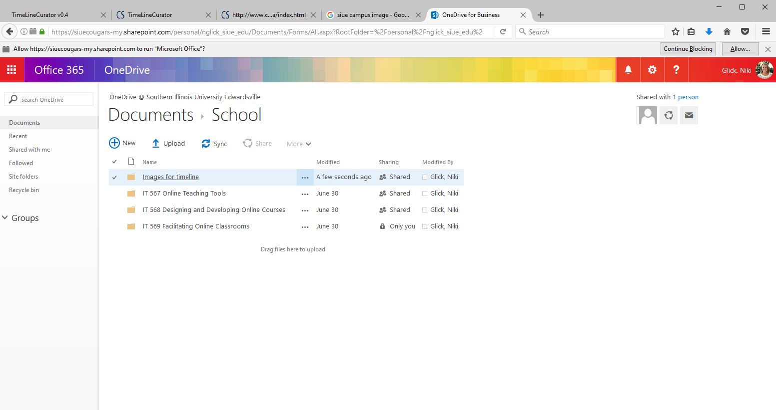Open the settings gear in Office header
The height and width of the screenshot is (410, 776).
coord(652,70)
